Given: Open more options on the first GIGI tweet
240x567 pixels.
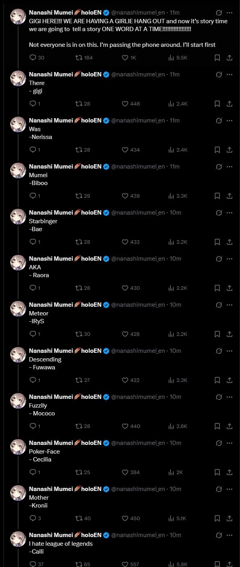Looking at the screenshot, I should 229,13.
